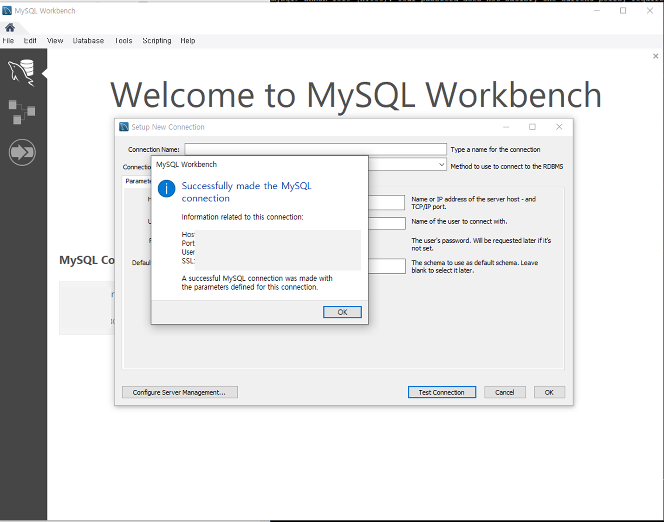
Task: Open the MySQL Connections dolphin sidebar icon
Action: [22, 73]
